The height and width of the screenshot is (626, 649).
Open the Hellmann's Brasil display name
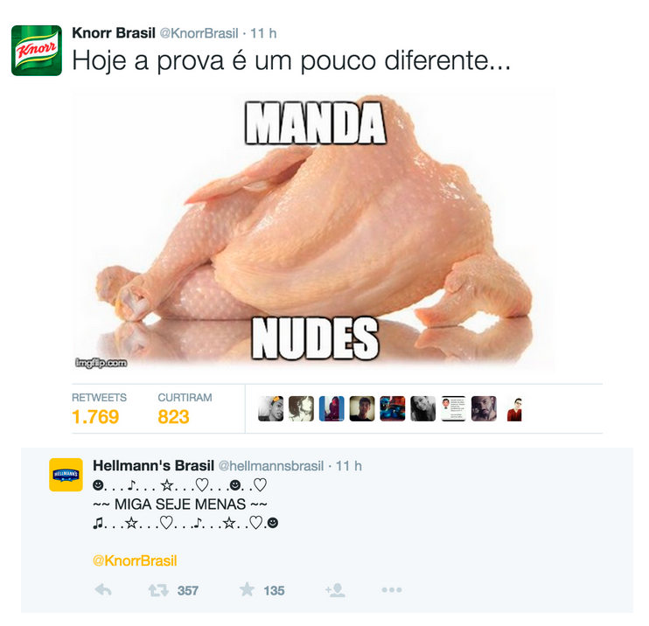153,465
